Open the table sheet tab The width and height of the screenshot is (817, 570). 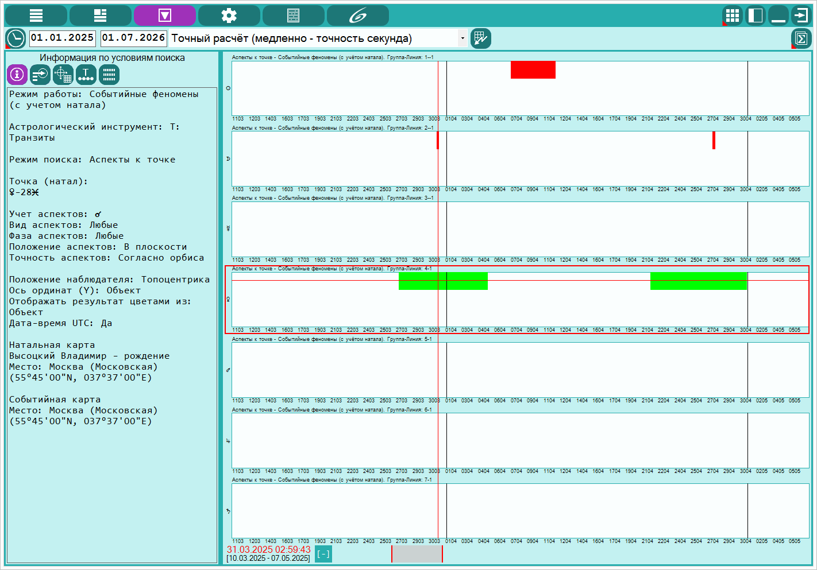coord(294,15)
